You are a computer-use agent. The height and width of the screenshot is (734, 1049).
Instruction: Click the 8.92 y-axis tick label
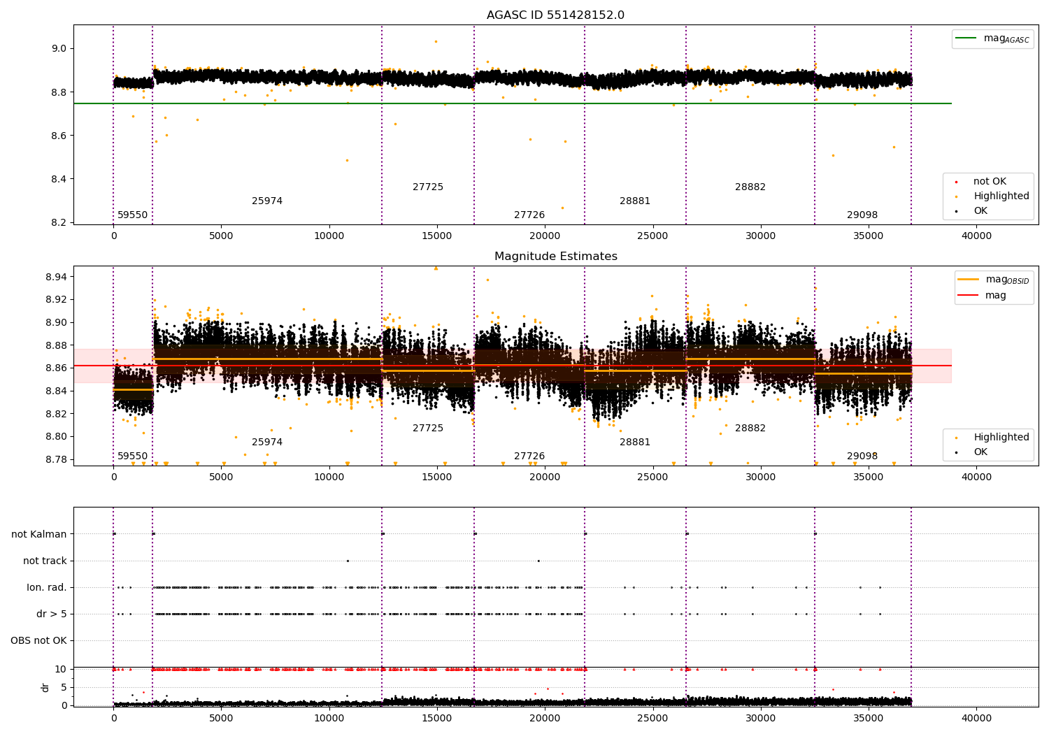[56, 300]
